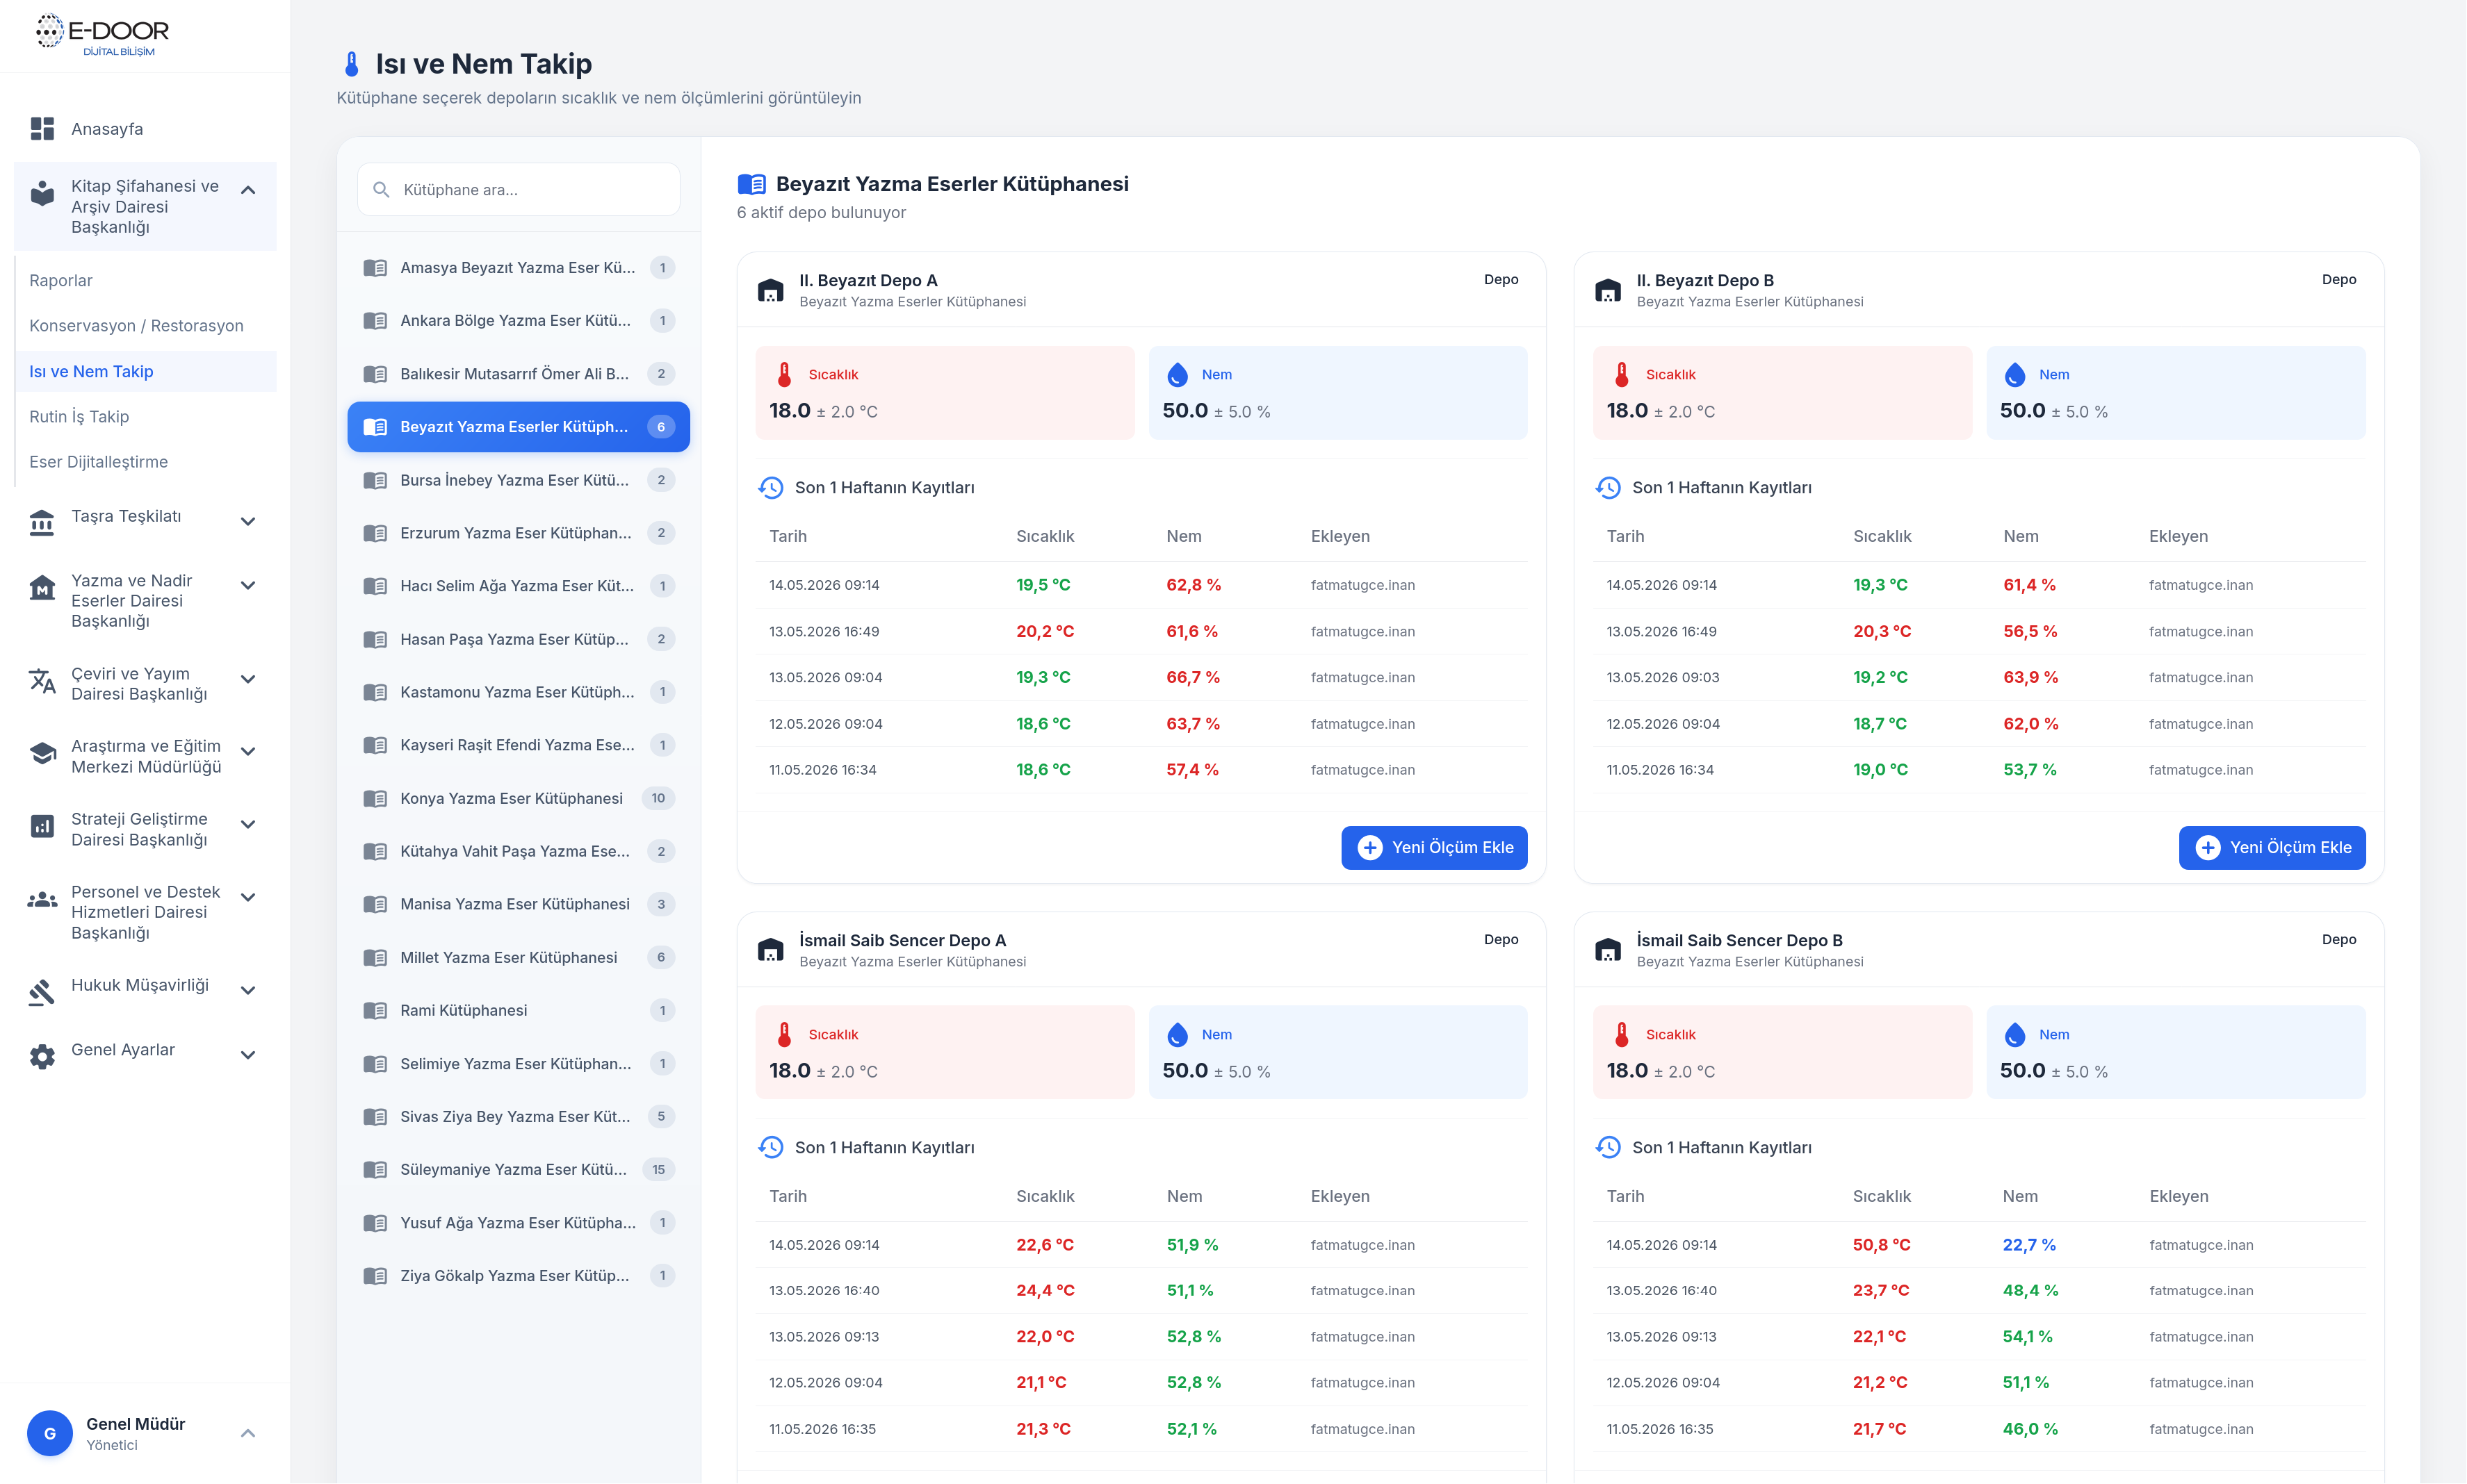Open the Anasayfa dashboard icon
The width and height of the screenshot is (2467, 1484).
42,129
